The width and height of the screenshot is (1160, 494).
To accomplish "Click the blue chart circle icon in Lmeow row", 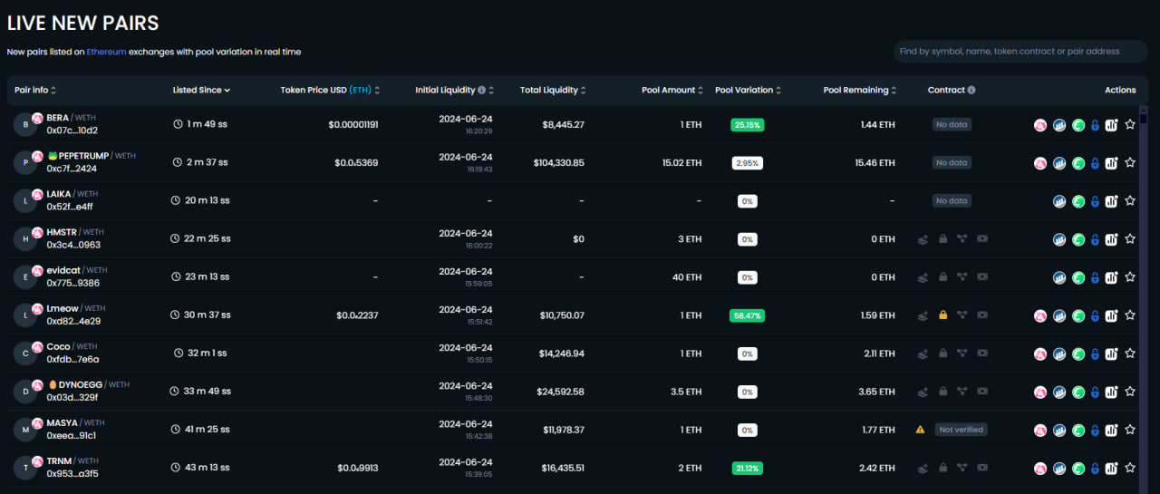I will (1059, 315).
